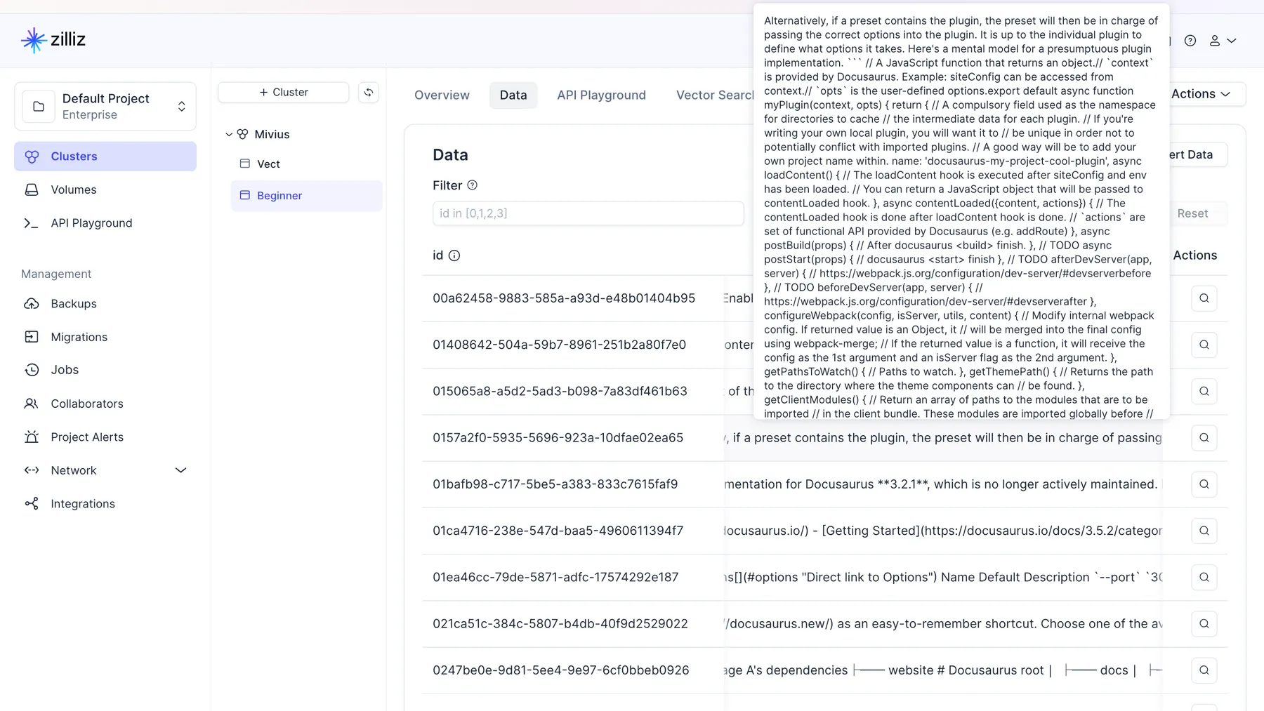
Task: Click the id column info icon
Action: 454,255
